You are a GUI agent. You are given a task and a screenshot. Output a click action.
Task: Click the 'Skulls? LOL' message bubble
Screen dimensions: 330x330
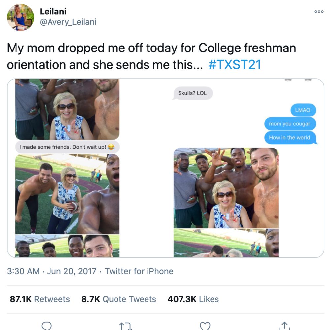[x=192, y=93]
